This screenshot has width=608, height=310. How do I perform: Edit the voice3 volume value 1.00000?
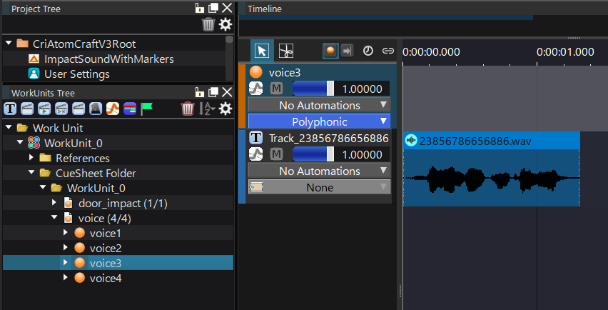coord(363,89)
